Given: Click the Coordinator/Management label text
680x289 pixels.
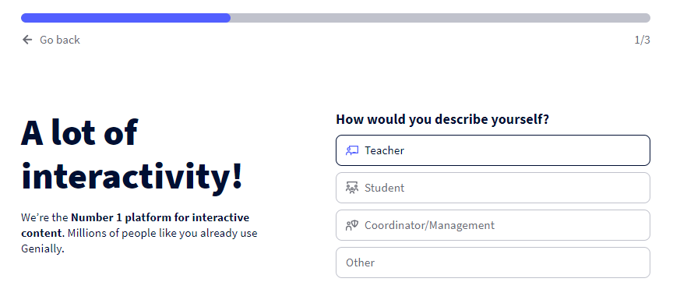Looking at the screenshot, I should [x=429, y=225].
